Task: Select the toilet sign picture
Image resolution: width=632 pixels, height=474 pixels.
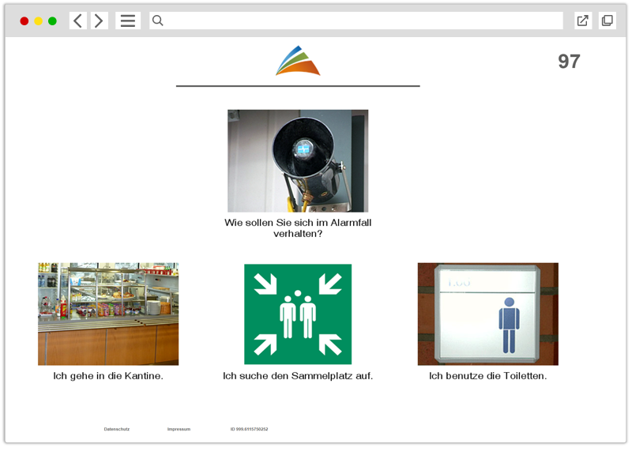Action: point(487,314)
